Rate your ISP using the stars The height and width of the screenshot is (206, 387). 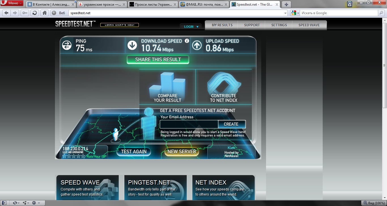[x=74, y=156]
